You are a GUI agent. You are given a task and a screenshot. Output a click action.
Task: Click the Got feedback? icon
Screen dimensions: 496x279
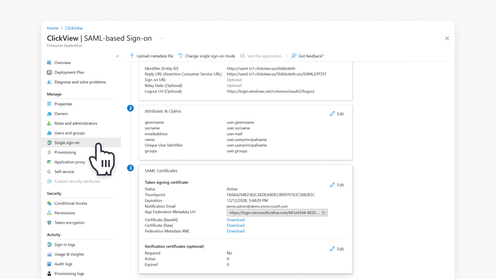coord(294,56)
